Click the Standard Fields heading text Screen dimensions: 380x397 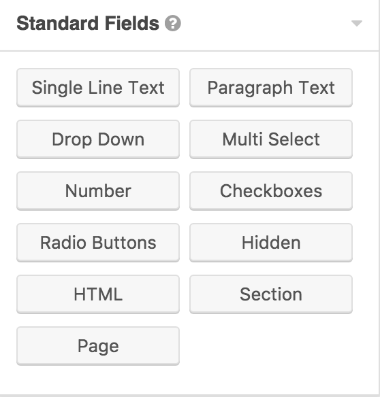pos(88,23)
